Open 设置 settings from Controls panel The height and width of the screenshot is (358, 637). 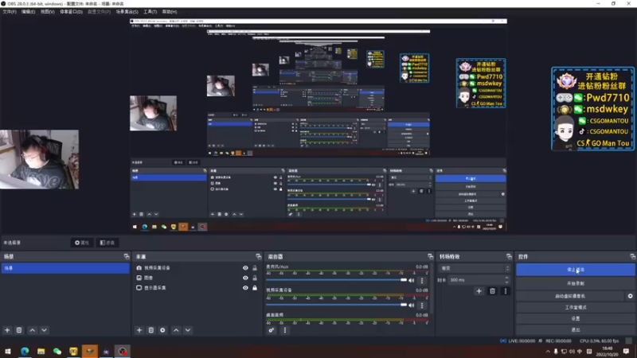click(575, 319)
